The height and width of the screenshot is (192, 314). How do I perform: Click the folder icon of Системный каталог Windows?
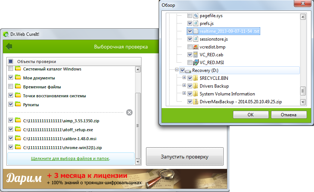pyautogui.click(x=18, y=69)
